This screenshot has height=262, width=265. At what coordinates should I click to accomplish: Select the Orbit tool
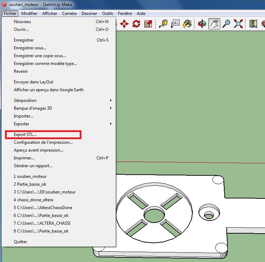click(x=202, y=24)
